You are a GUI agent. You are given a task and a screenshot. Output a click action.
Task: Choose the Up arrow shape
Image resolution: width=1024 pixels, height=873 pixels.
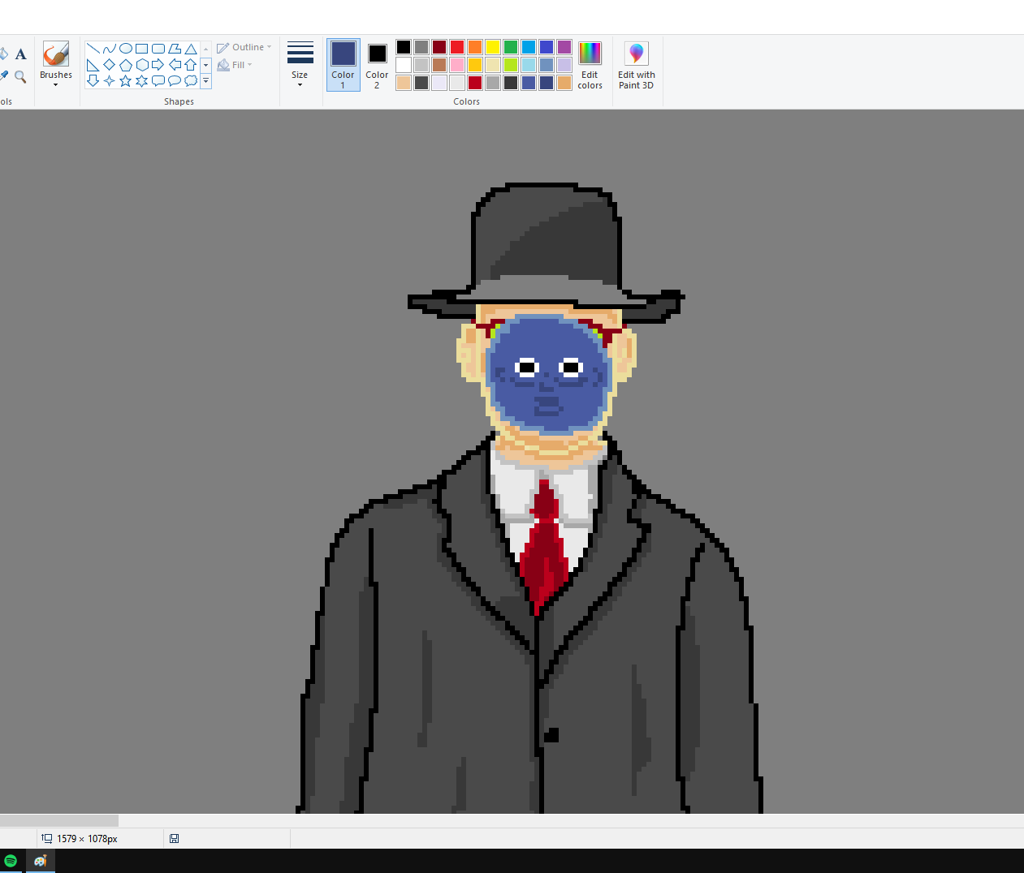[x=191, y=65]
